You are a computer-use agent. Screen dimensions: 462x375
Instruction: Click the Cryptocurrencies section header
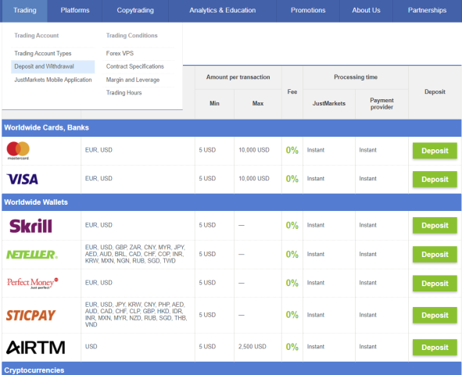pyautogui.click(x=231, y=370)
